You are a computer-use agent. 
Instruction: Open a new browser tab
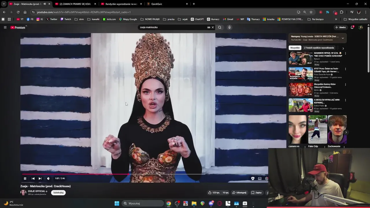point(194,4)
